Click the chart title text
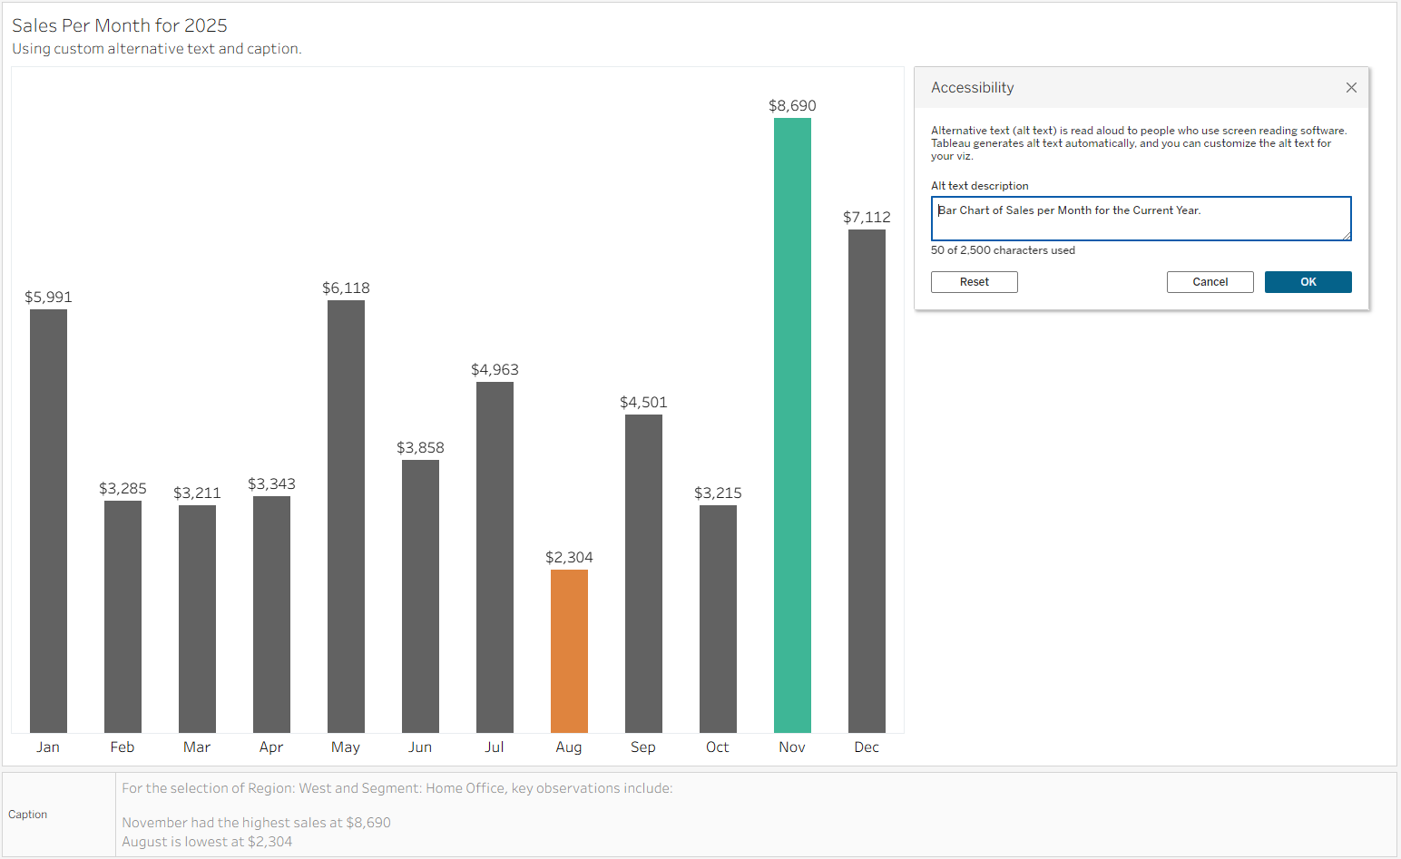Viewport: 1401px width, 859px height. (x=120, y=25)
